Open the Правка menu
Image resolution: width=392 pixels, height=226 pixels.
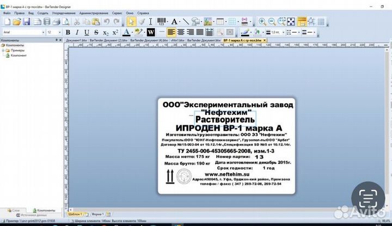click(19, 13)
